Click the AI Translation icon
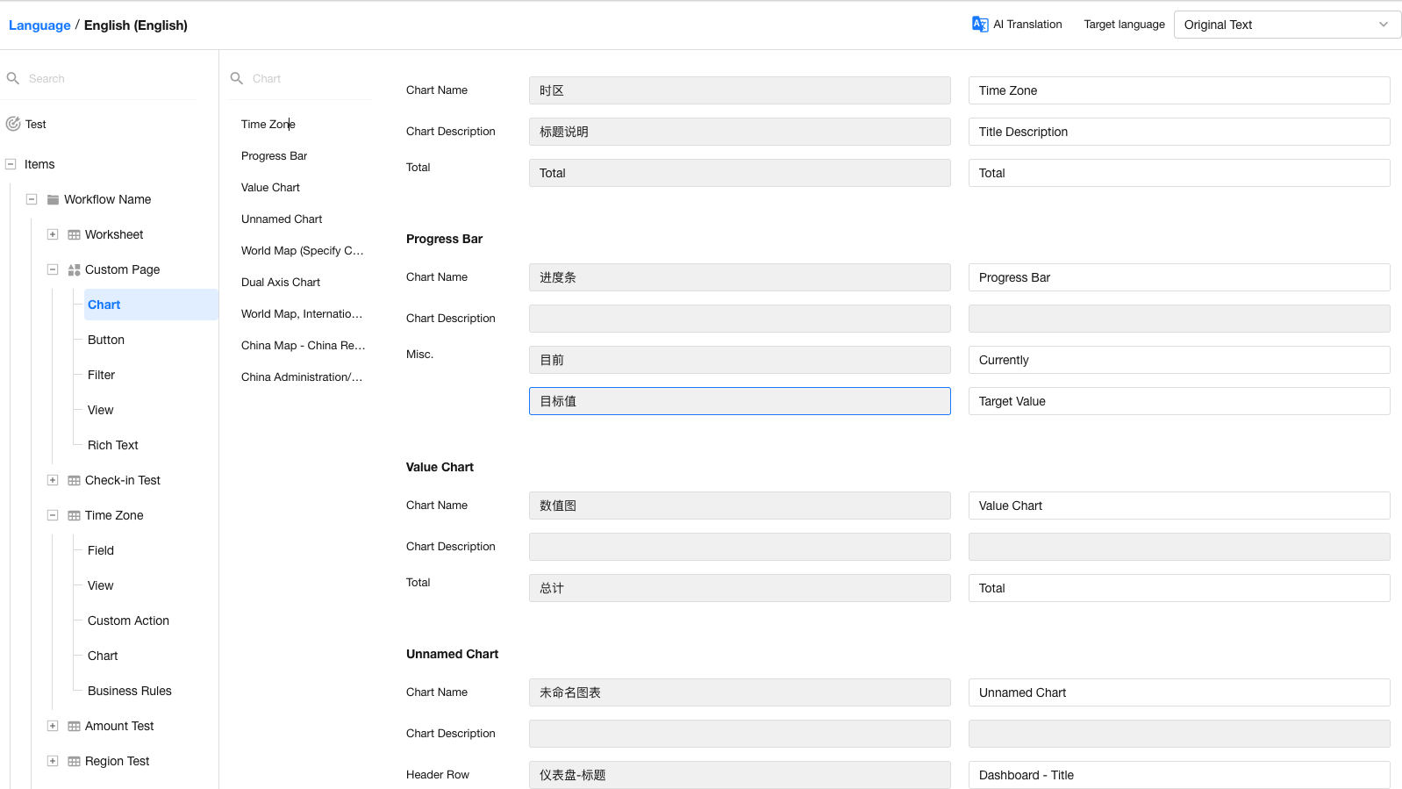The height and width of the screenshot is (789, 1402). (x=979, y=25)
